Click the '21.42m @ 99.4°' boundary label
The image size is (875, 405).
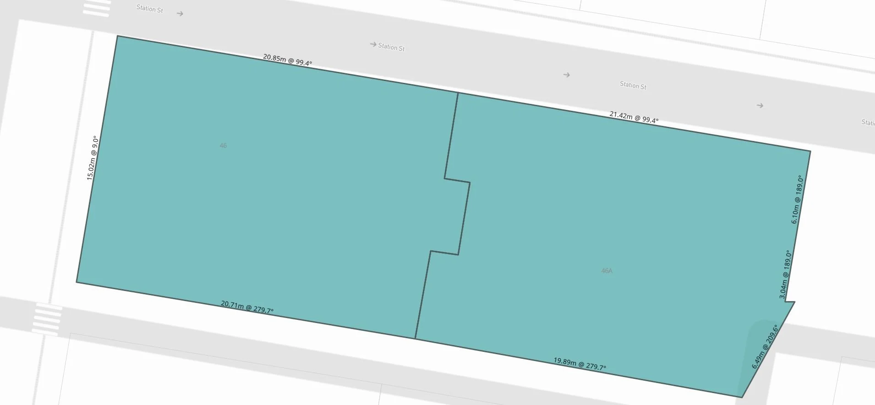tap(634, 117)
